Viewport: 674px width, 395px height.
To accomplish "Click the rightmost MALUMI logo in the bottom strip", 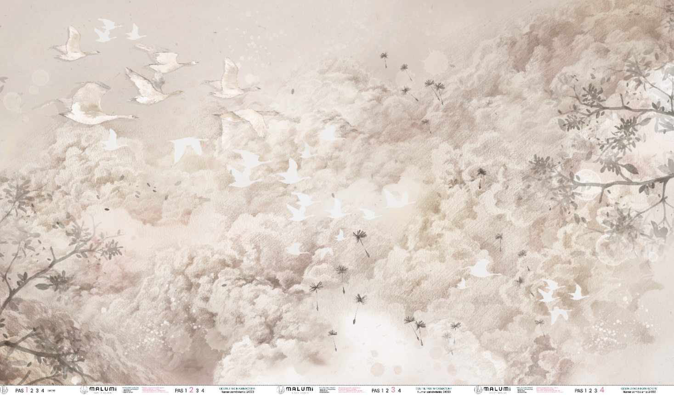I will click(x=492, y=390).
